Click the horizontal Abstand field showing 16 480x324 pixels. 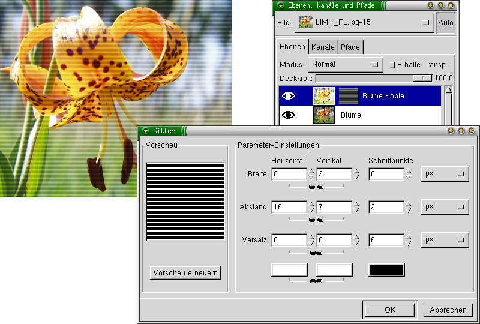click(289, 207)
